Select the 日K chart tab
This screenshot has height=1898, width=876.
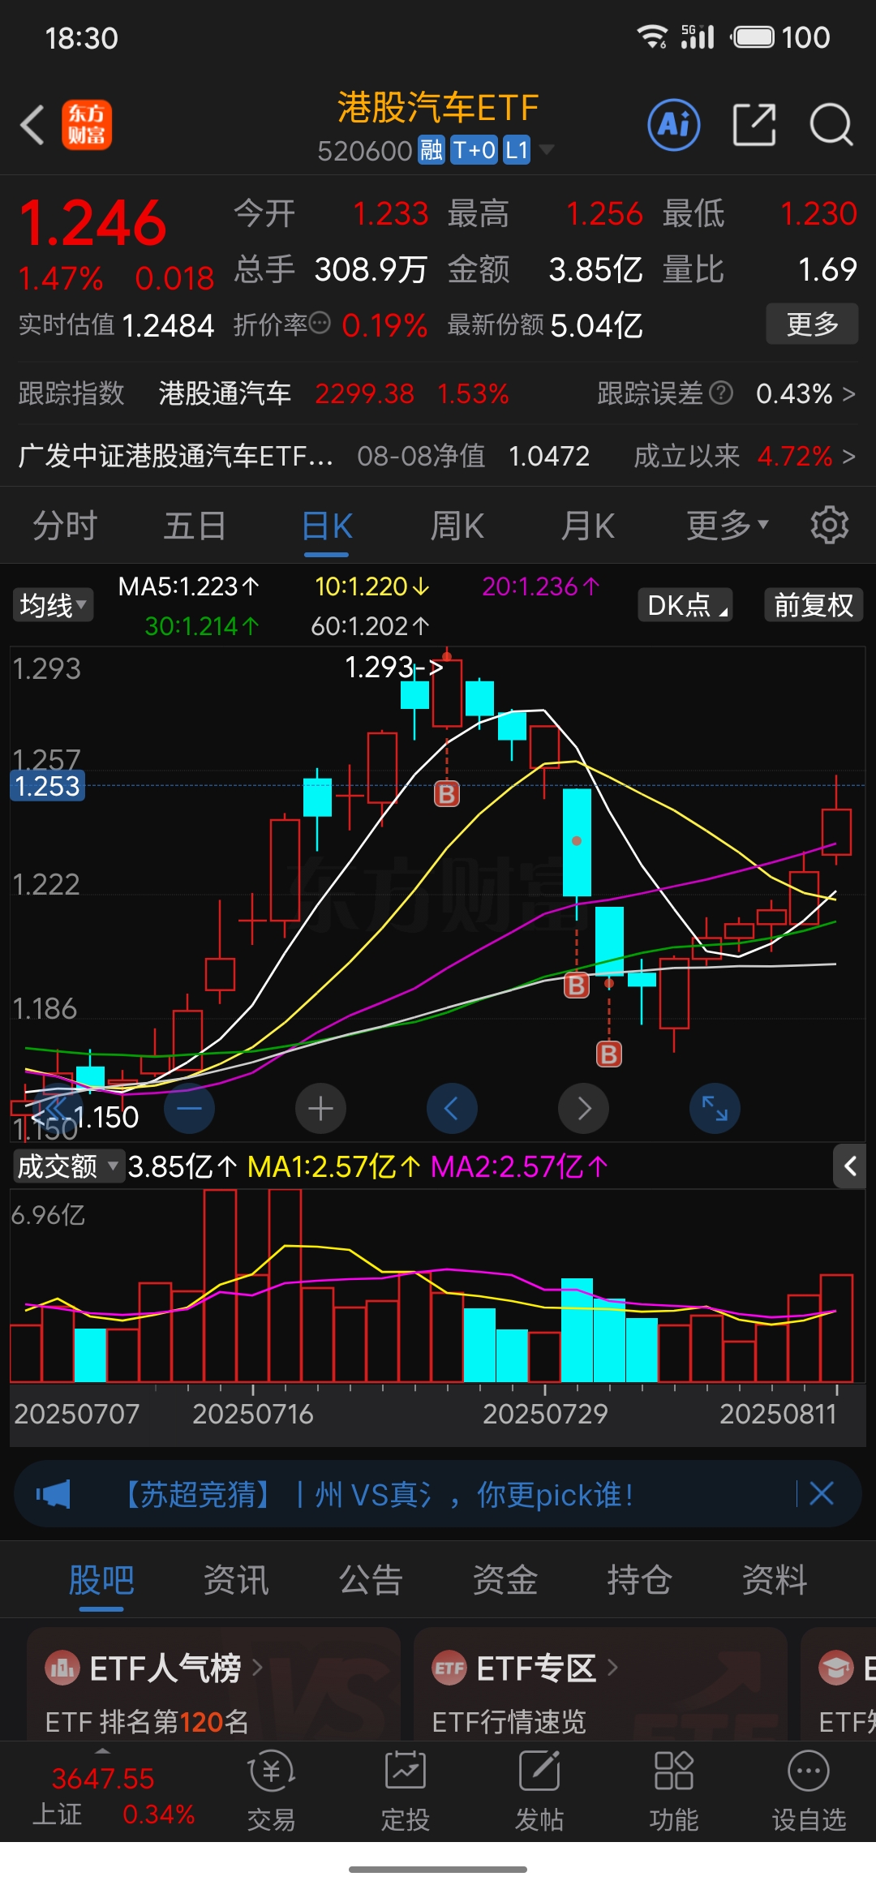click(x=326, y=526)
